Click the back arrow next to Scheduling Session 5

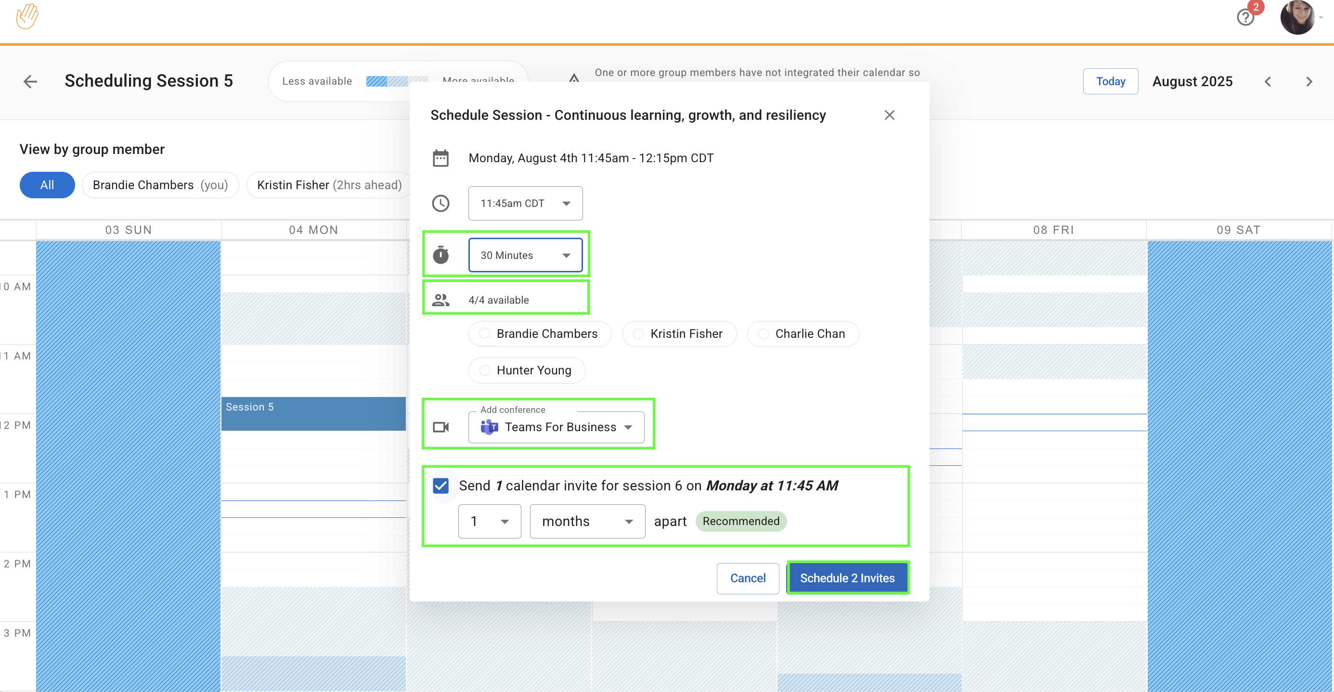point(30,81)
